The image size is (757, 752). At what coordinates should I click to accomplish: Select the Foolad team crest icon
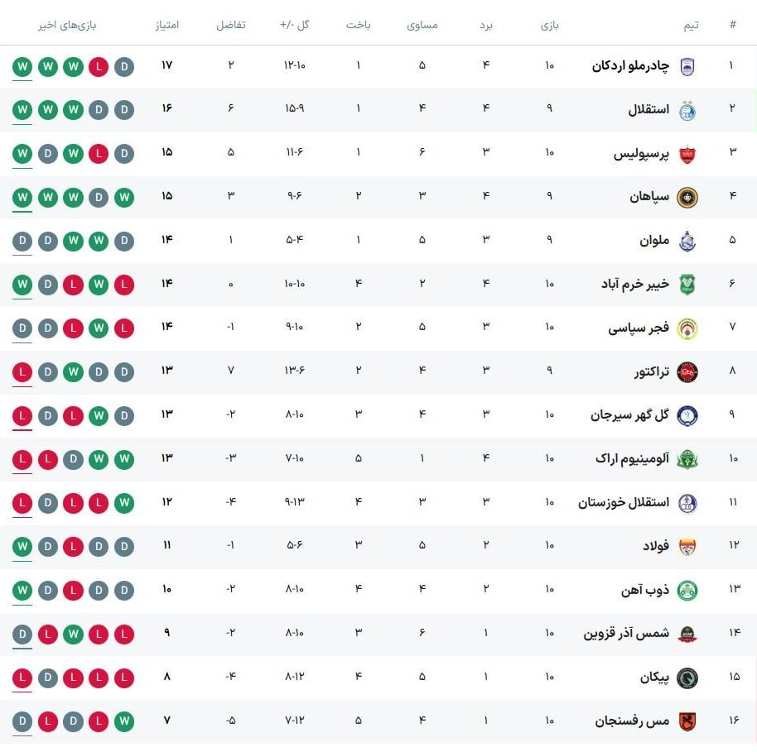point(687,547)
